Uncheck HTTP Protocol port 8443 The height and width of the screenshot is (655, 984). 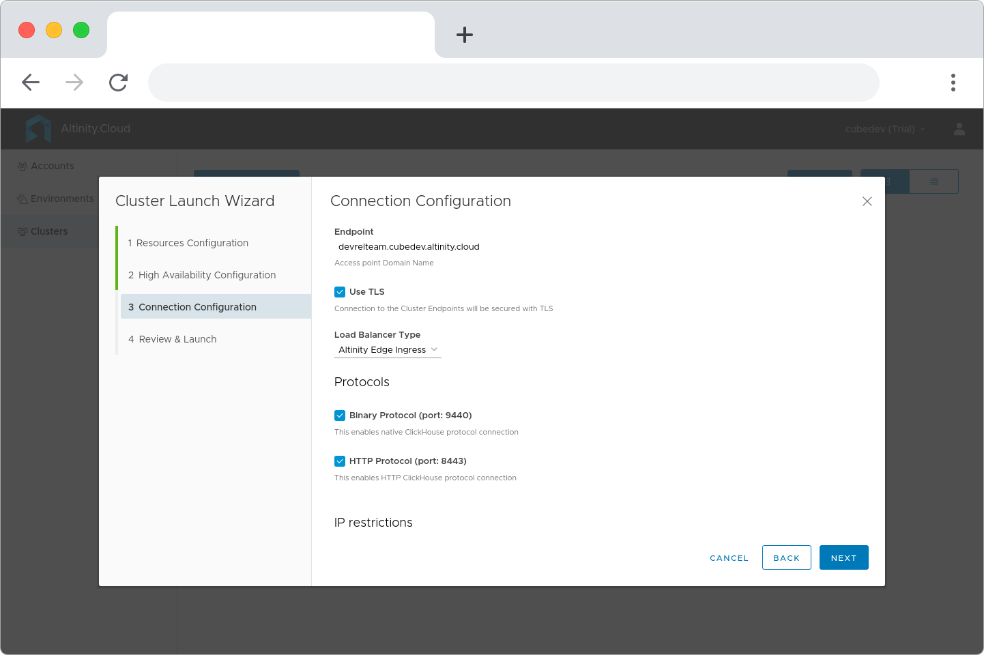click(340, 461)
